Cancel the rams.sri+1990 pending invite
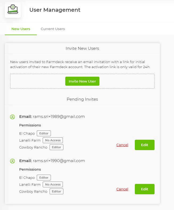The image size is (174, 210). [122, 189]
